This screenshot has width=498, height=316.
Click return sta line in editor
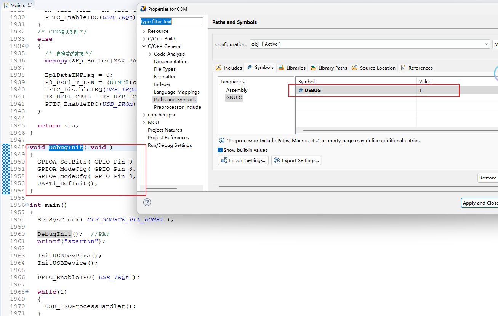pos(58,125)
